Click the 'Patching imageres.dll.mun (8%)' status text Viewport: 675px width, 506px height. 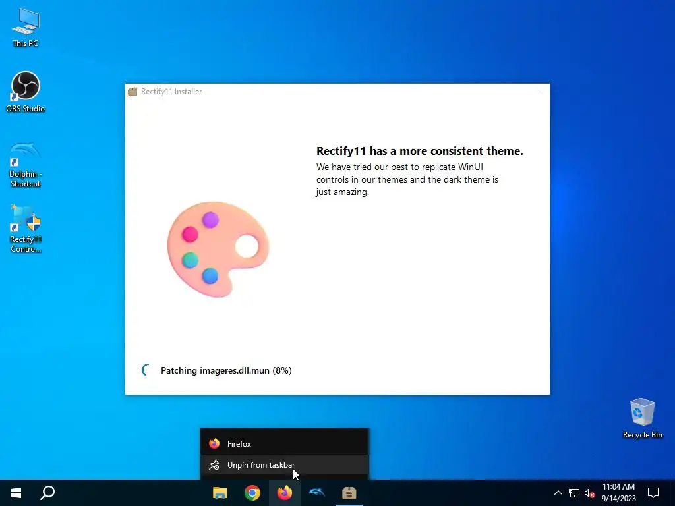coord(226,370)
